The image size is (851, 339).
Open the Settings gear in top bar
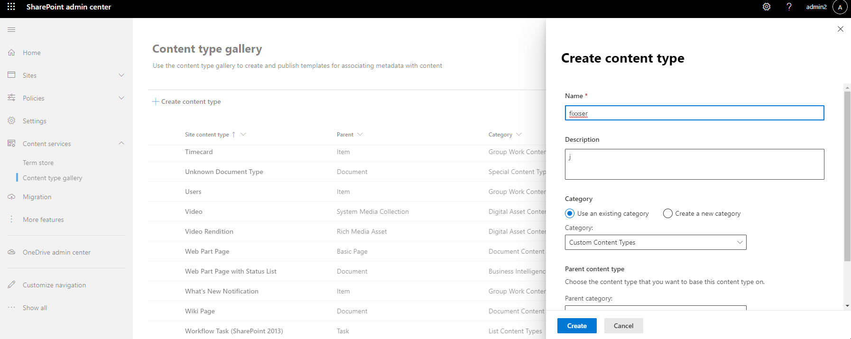pyautogui.click(x=767, y=7)
